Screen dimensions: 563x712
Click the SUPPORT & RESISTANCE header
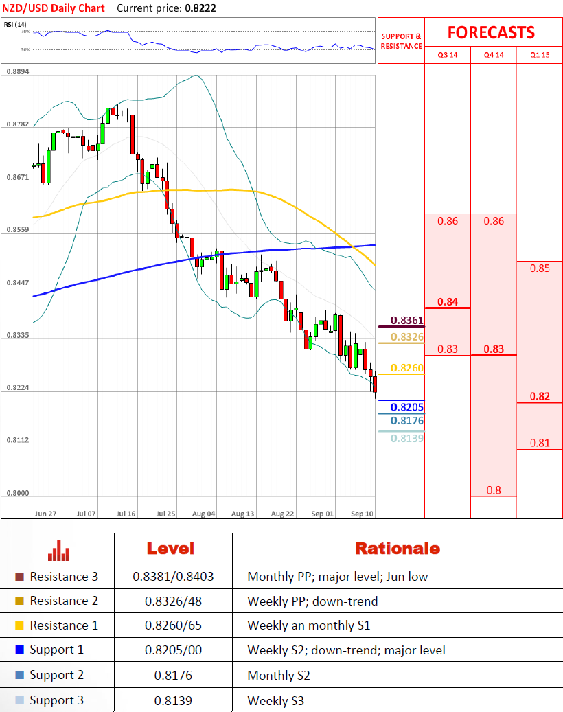402,41
